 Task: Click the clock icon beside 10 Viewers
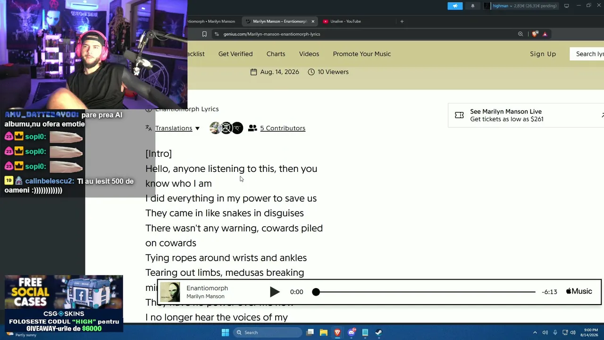pyautogui.click(x=311, y=72)
